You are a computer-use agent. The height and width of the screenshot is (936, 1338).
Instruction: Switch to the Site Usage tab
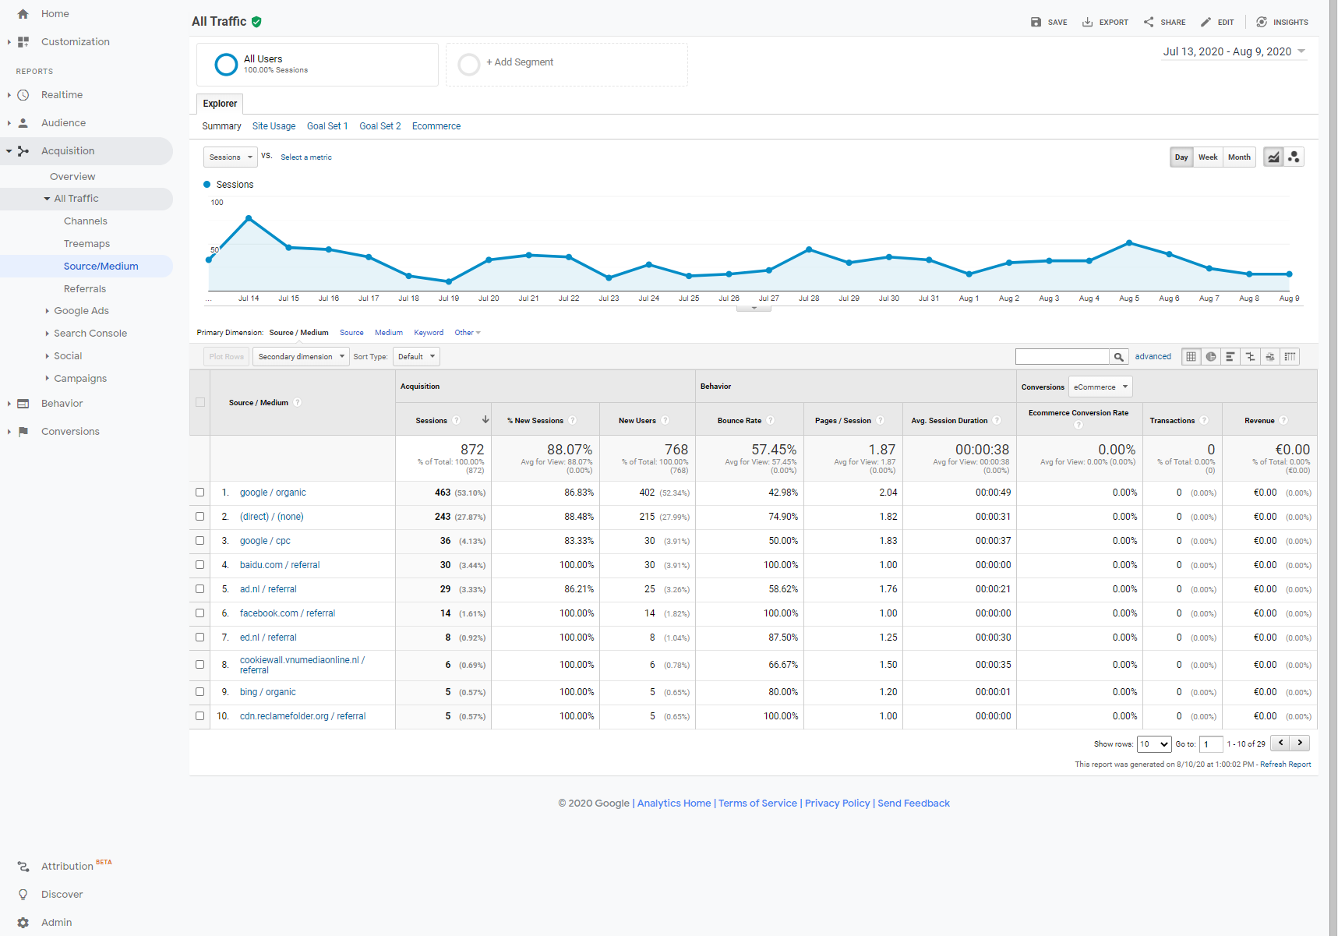(274, 126)
